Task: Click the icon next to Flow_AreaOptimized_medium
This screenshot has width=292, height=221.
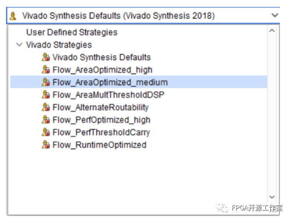Action: (x=46, y=82)
